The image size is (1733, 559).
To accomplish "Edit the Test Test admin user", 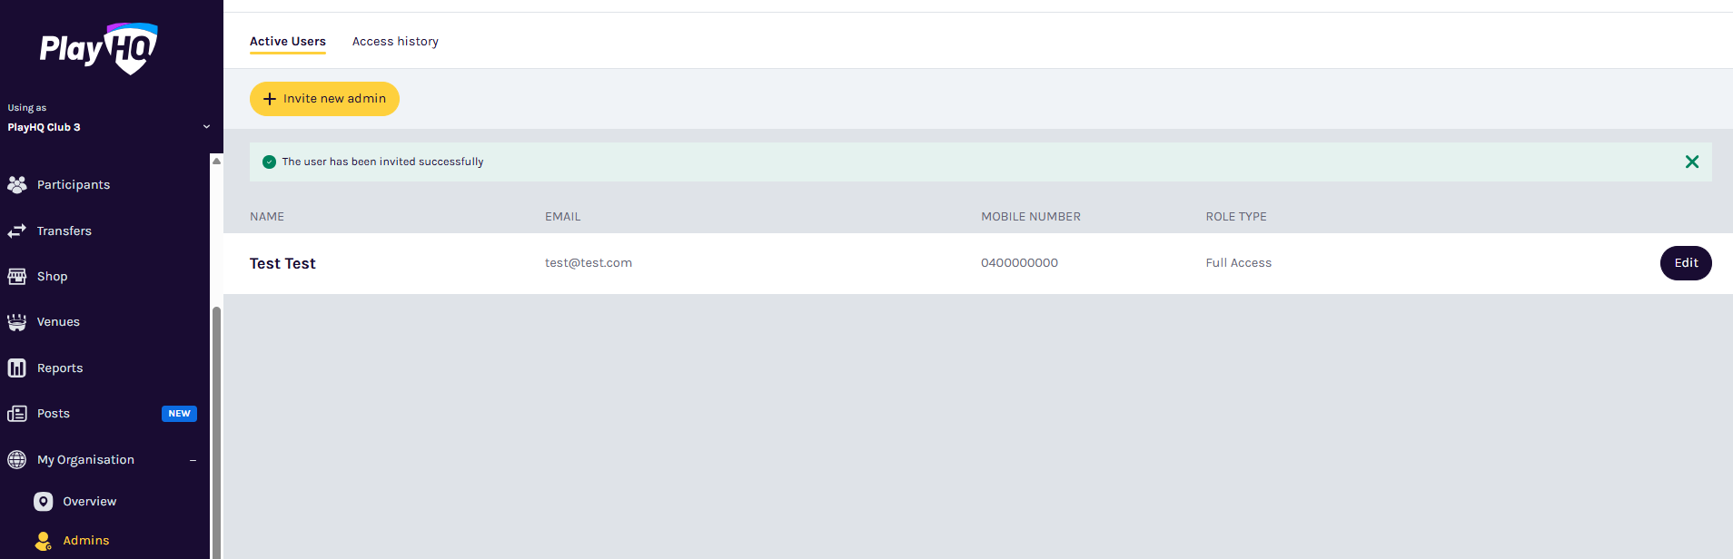I will click(1685, 263).
